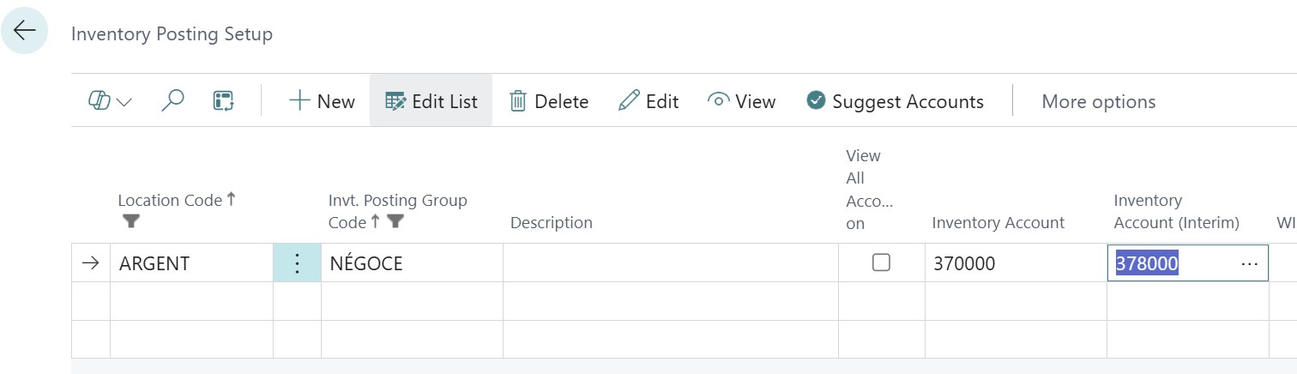1297x374 pixels.
Task: Open lookup ellipsis in Inventory Account (Interim)
Action: point(1249,263)
